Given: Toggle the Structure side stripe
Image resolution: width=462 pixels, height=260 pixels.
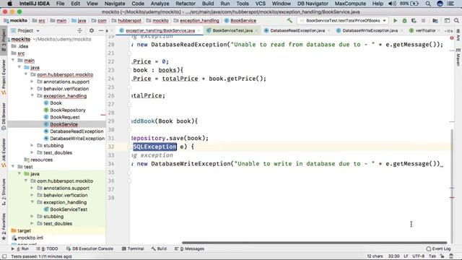Looking at the screenshot, I should click(x=4, y=191).
